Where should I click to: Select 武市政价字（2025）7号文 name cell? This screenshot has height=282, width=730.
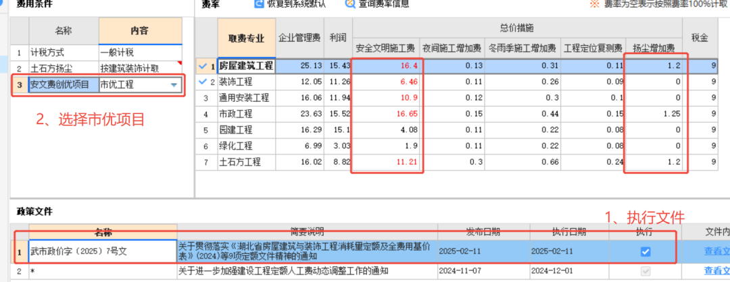tap(103, 252)
